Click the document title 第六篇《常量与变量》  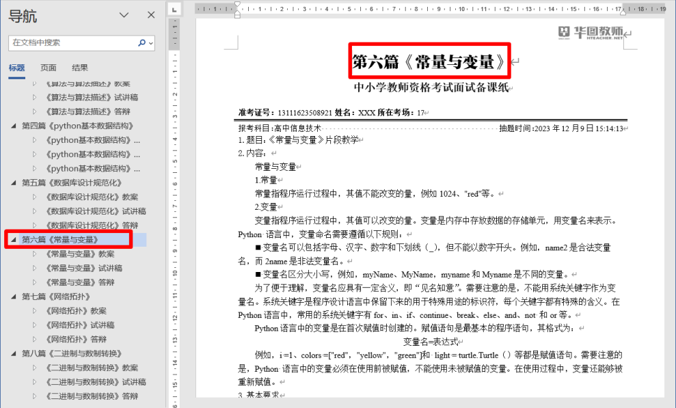click(x=429, y=62)
